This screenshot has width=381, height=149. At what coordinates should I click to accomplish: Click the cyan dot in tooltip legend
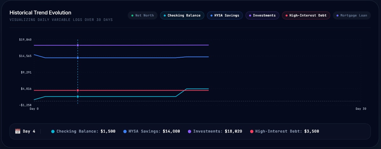(x=53, y=131)
